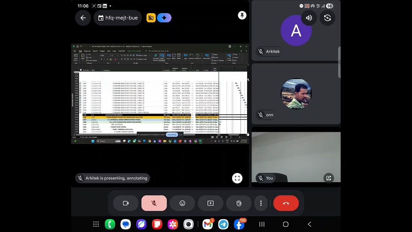
Task: Open the Mode dropdown in the Tasks group
Action: point(179,57)
